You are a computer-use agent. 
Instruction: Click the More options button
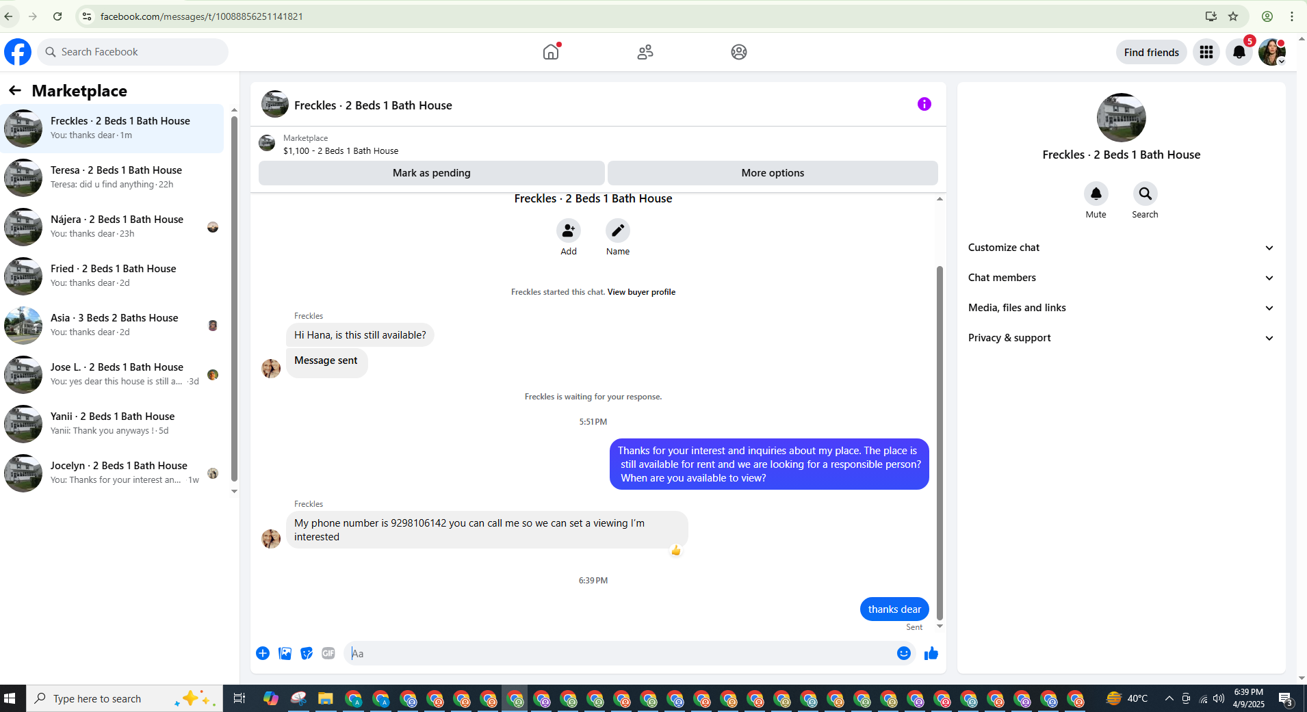click(x=773, y=173)
